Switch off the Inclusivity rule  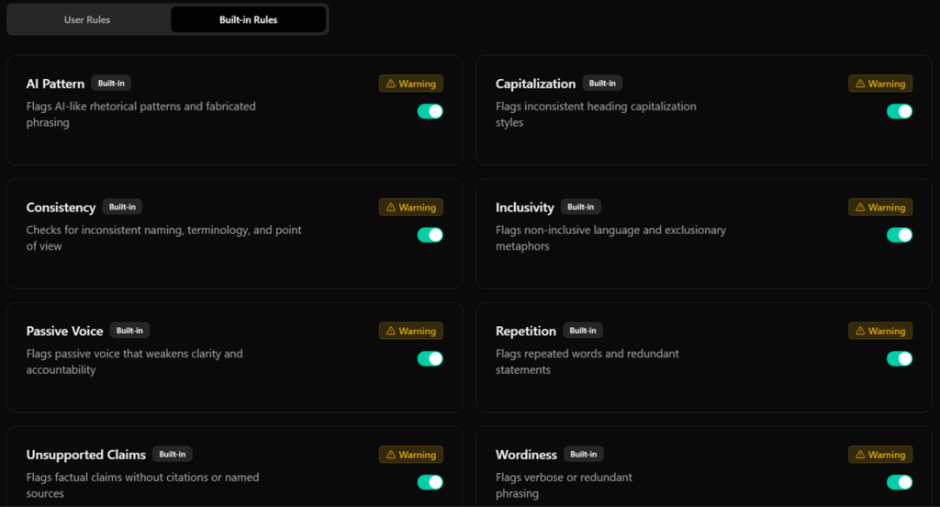[899, 235]
